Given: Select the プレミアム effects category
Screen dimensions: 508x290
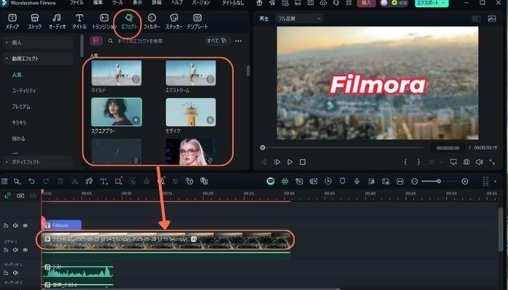Looking at the screenshot, I should click(x=22, y=106).
